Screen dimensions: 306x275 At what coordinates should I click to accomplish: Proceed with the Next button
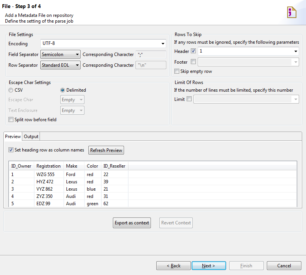(x=208, y=266)
